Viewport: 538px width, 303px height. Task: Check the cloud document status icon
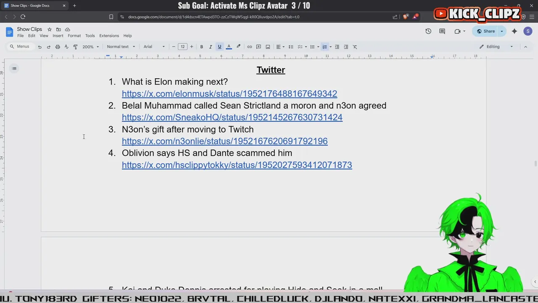click(67, 29)
